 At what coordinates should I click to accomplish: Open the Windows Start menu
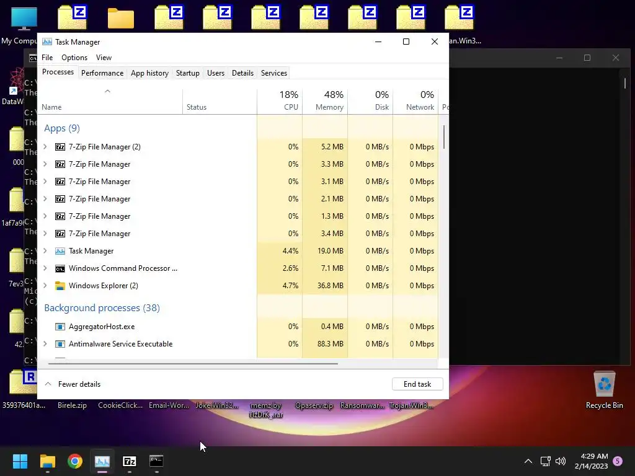tap(20, 461)
